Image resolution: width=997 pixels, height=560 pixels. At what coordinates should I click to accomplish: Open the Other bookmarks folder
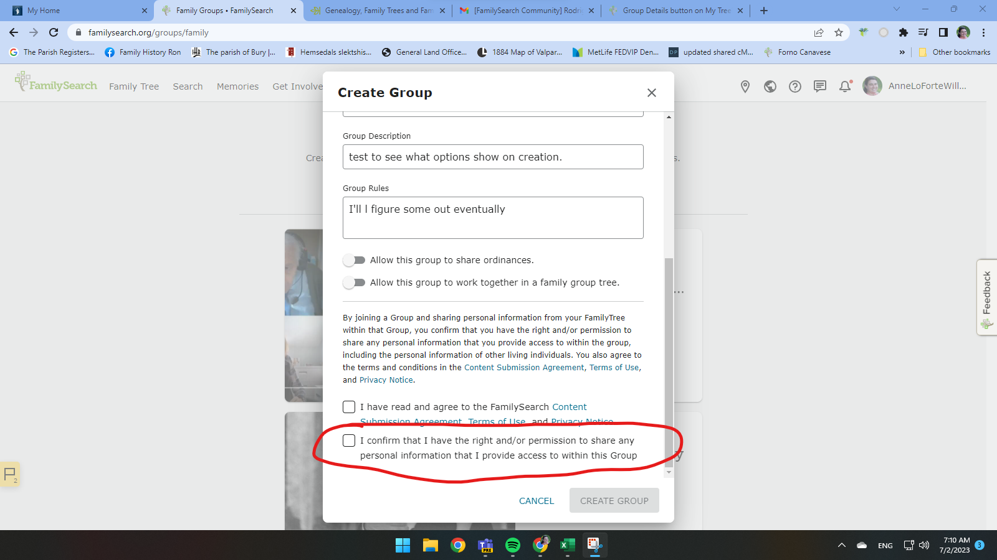click(x=955, y=52)
